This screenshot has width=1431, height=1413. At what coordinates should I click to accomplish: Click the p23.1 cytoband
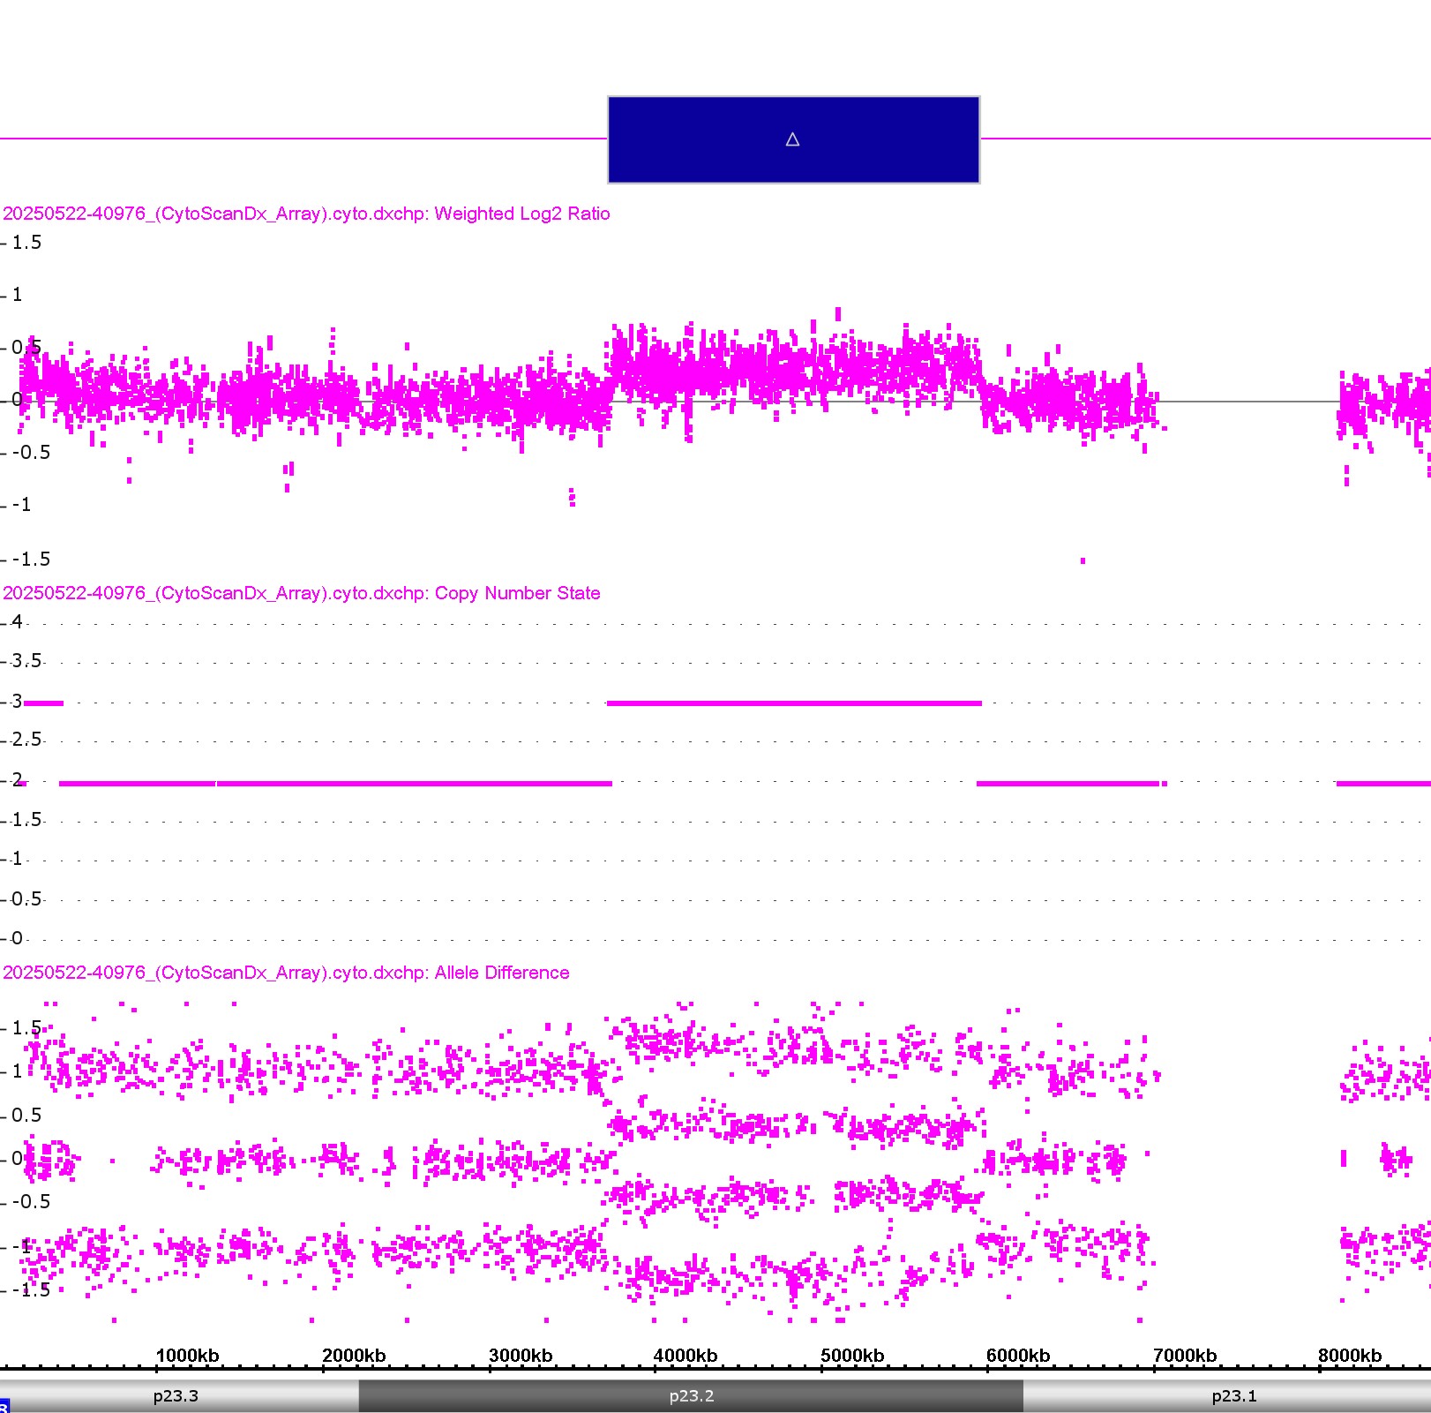1233,1396
